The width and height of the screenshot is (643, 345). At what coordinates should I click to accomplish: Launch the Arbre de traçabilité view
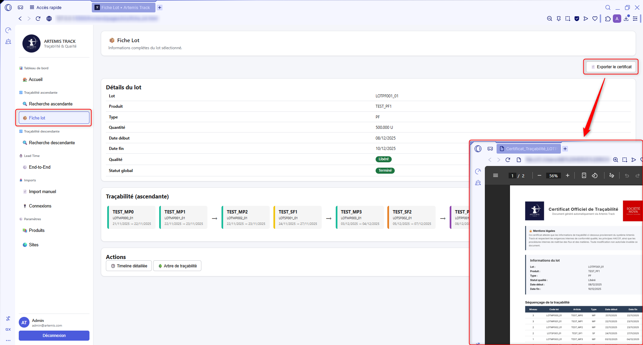click(177, 266)
